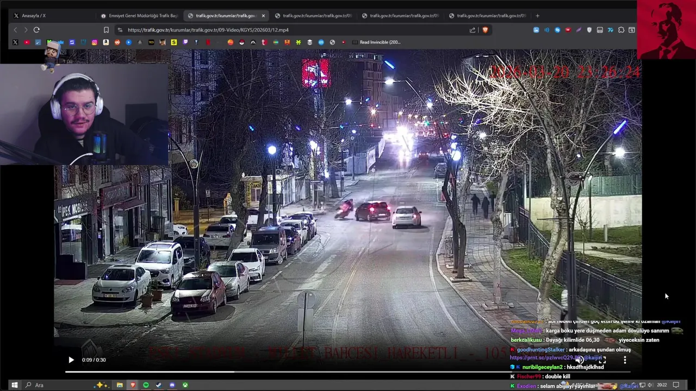Open Discord from the taskbar
This screenshot has width=696, height=391.
pyautogui.click(x=172, y=385)
